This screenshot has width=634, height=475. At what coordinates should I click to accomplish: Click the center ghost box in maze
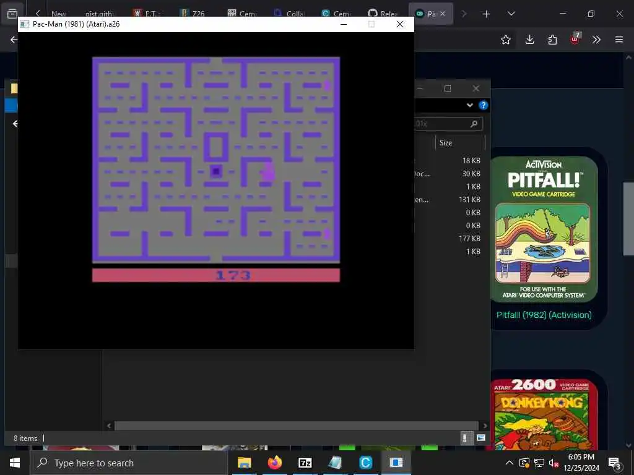click(216, 171)
